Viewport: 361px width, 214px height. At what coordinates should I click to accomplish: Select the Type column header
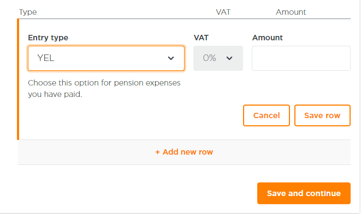click(28, 12)
